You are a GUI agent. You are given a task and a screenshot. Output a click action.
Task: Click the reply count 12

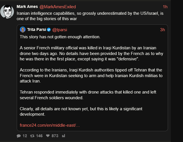(x=25, y=136)
